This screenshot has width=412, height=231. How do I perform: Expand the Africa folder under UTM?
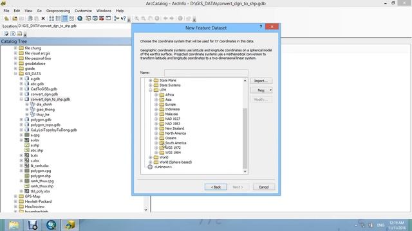tap(156, 95)
